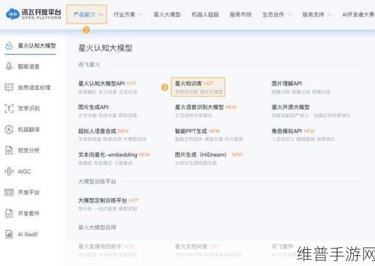Collapse the 产品能力 menu chevron
375x266 pixels.
click(101, 14)
